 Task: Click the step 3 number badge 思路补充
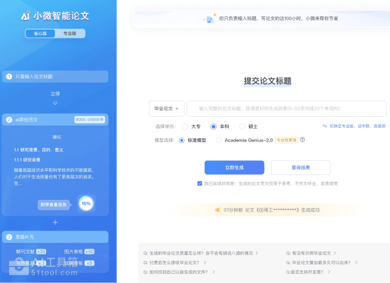(9, 237)
